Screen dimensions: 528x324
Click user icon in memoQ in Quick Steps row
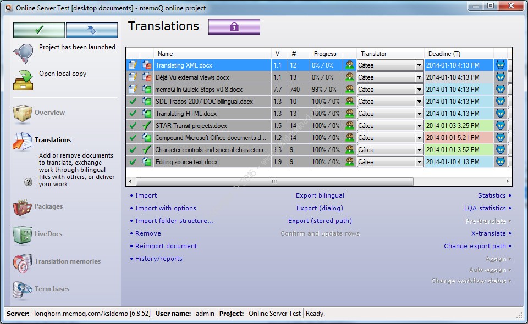(x=350, y=89)
